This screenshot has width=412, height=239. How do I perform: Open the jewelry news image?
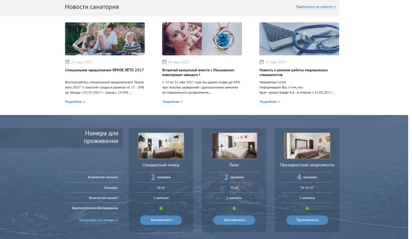click(x=202, y=39)
